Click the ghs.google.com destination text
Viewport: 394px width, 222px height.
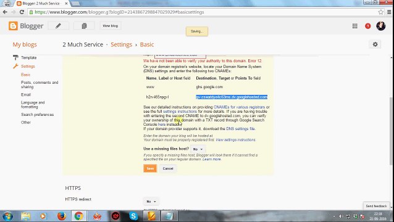[209, 87]
